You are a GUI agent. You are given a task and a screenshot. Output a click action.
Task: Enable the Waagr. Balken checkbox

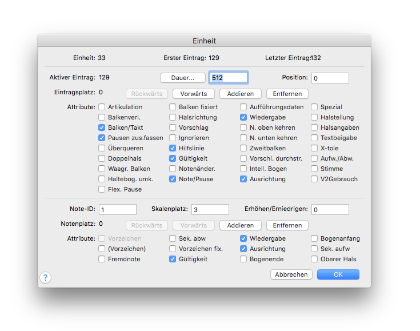coord(102,169)
